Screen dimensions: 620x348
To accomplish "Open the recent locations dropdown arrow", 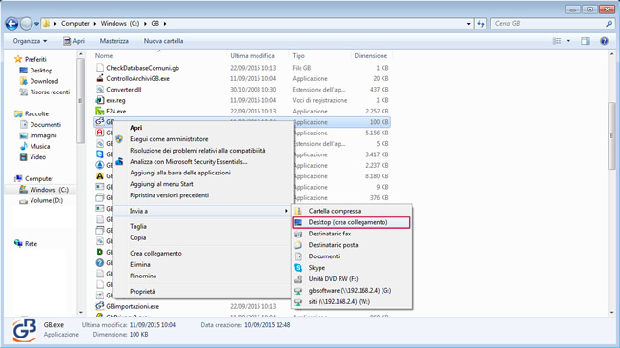I will (x=36, y=24).
